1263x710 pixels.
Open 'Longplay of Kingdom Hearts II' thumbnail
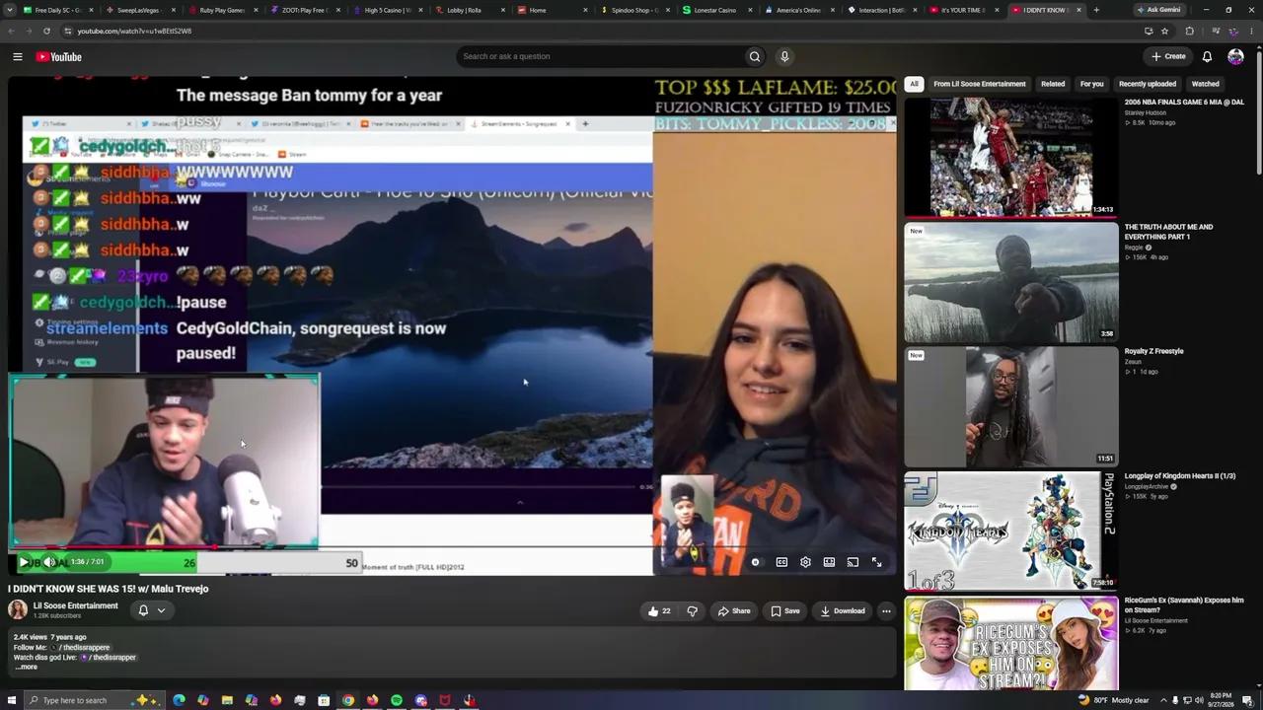[1011, 531]
